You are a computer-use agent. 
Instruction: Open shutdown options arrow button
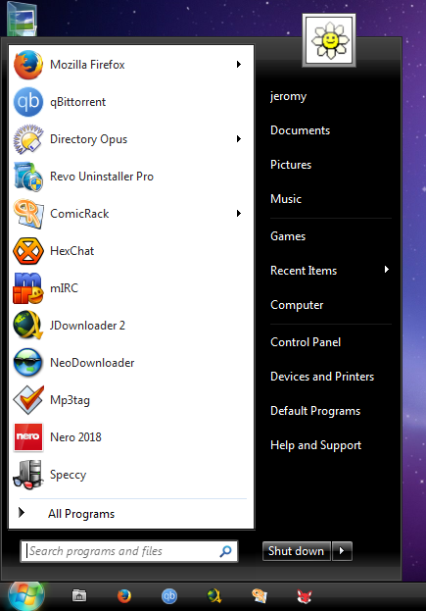click(343, 551)
